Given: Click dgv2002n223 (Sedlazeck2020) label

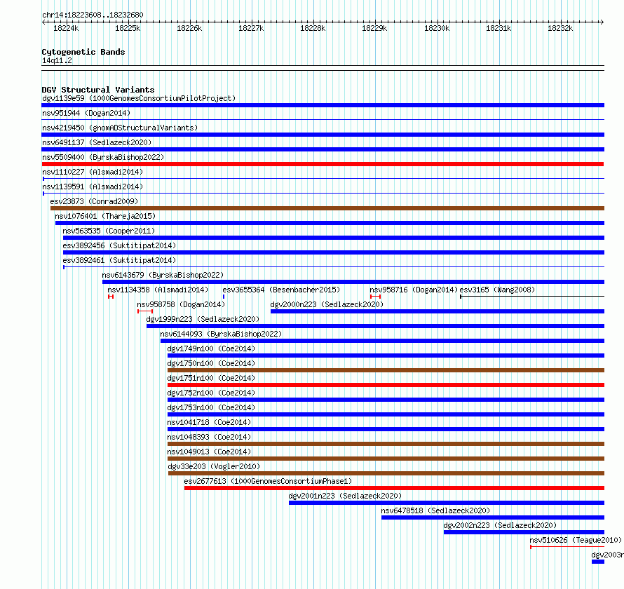Looking at the screenshot, I should (500, 525).
